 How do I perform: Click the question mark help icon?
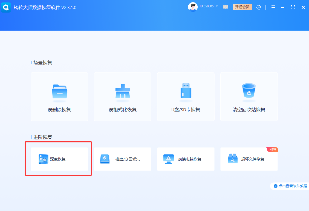point(276,186)
